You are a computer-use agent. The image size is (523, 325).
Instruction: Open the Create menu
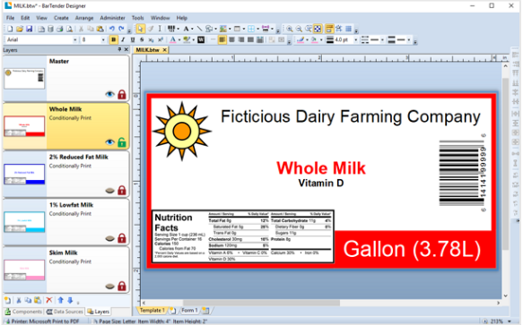(x=61, y=18)
